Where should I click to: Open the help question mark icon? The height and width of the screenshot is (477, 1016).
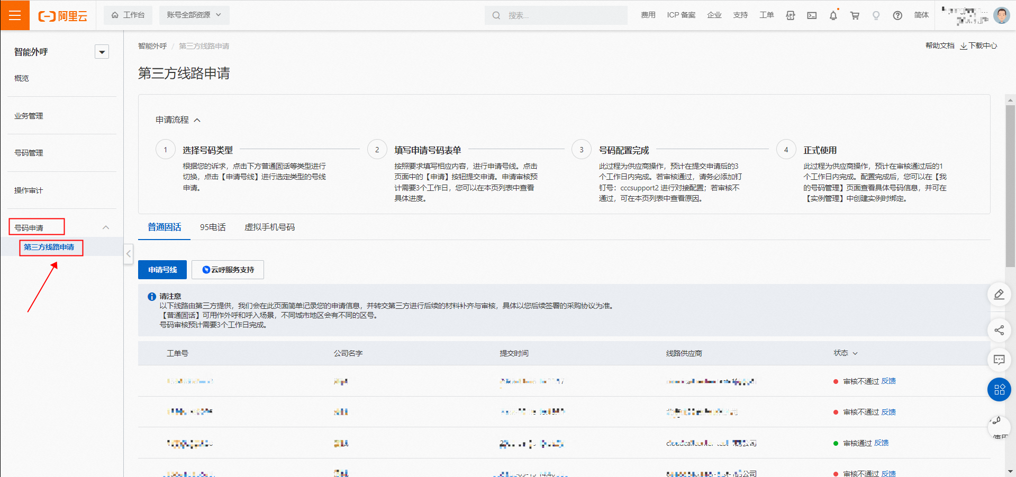coord(897,15)
